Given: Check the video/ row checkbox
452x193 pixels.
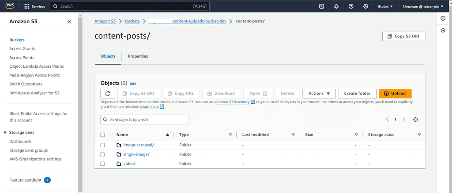Looking at the screenshot, I should point(102,164).
